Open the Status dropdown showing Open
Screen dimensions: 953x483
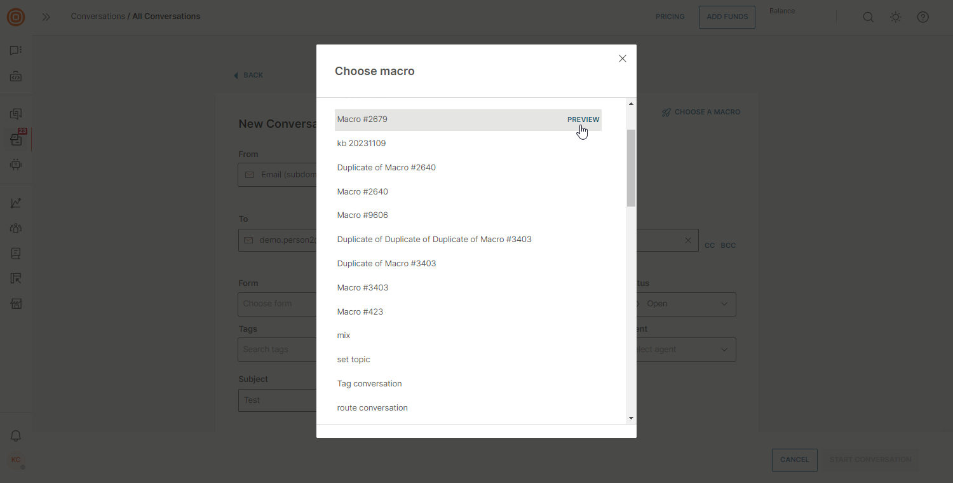[686, 304]
